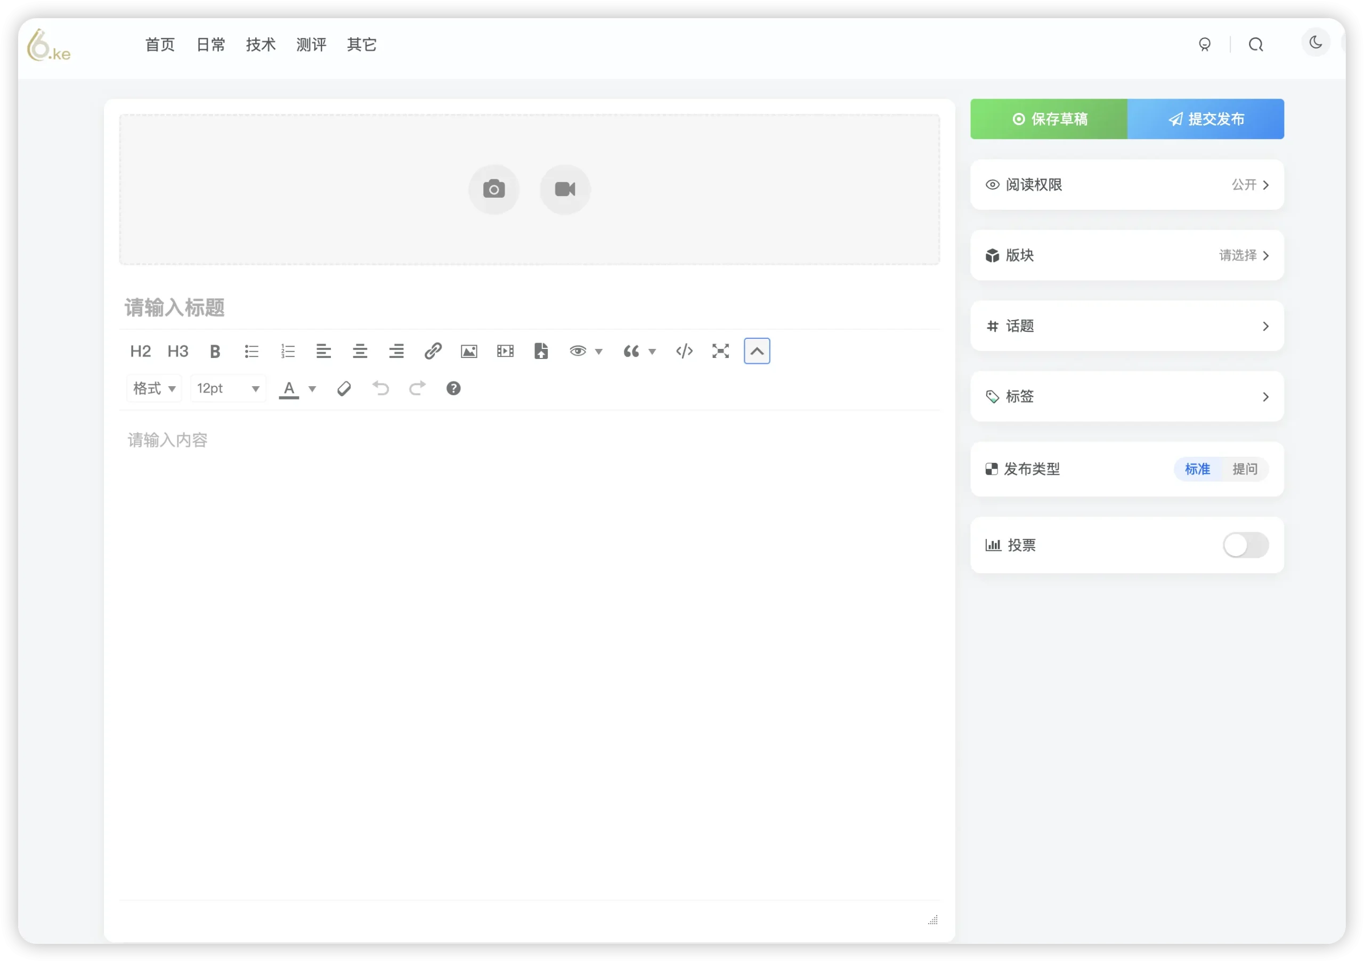Insert an image from the toolbar

pyautogui.click(x=469, y=351)
